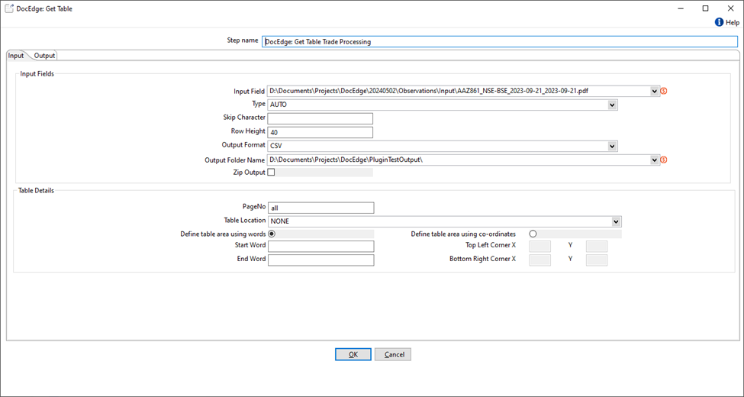
Task: Select Define table area using co-ordinates radio
Action: click(533, 234)
